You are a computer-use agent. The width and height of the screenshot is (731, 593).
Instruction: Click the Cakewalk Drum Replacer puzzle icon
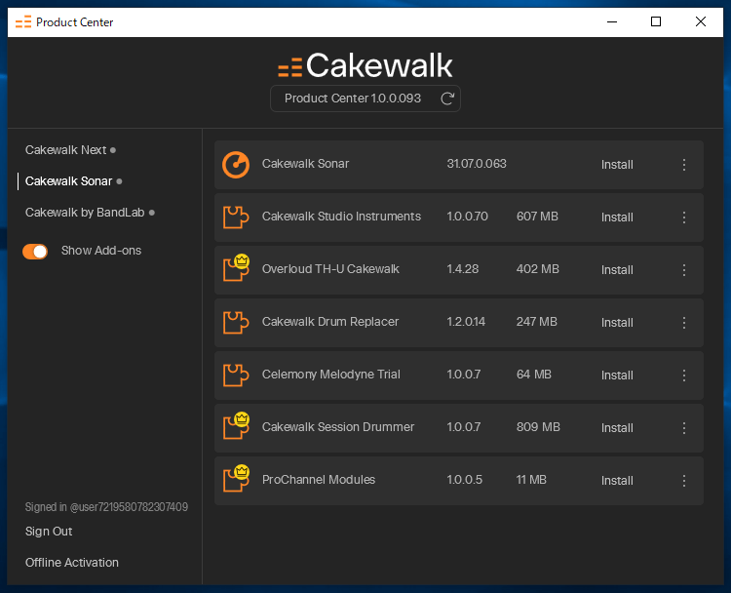pos(236,323)
